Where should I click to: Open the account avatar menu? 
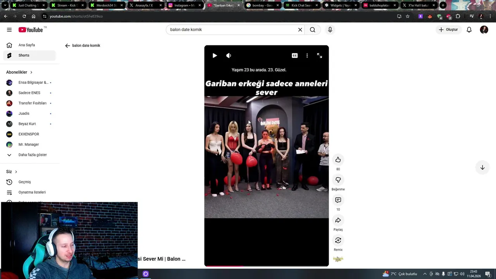(484, 30)
